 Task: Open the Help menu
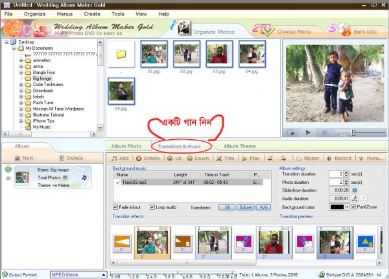[164, 14]
